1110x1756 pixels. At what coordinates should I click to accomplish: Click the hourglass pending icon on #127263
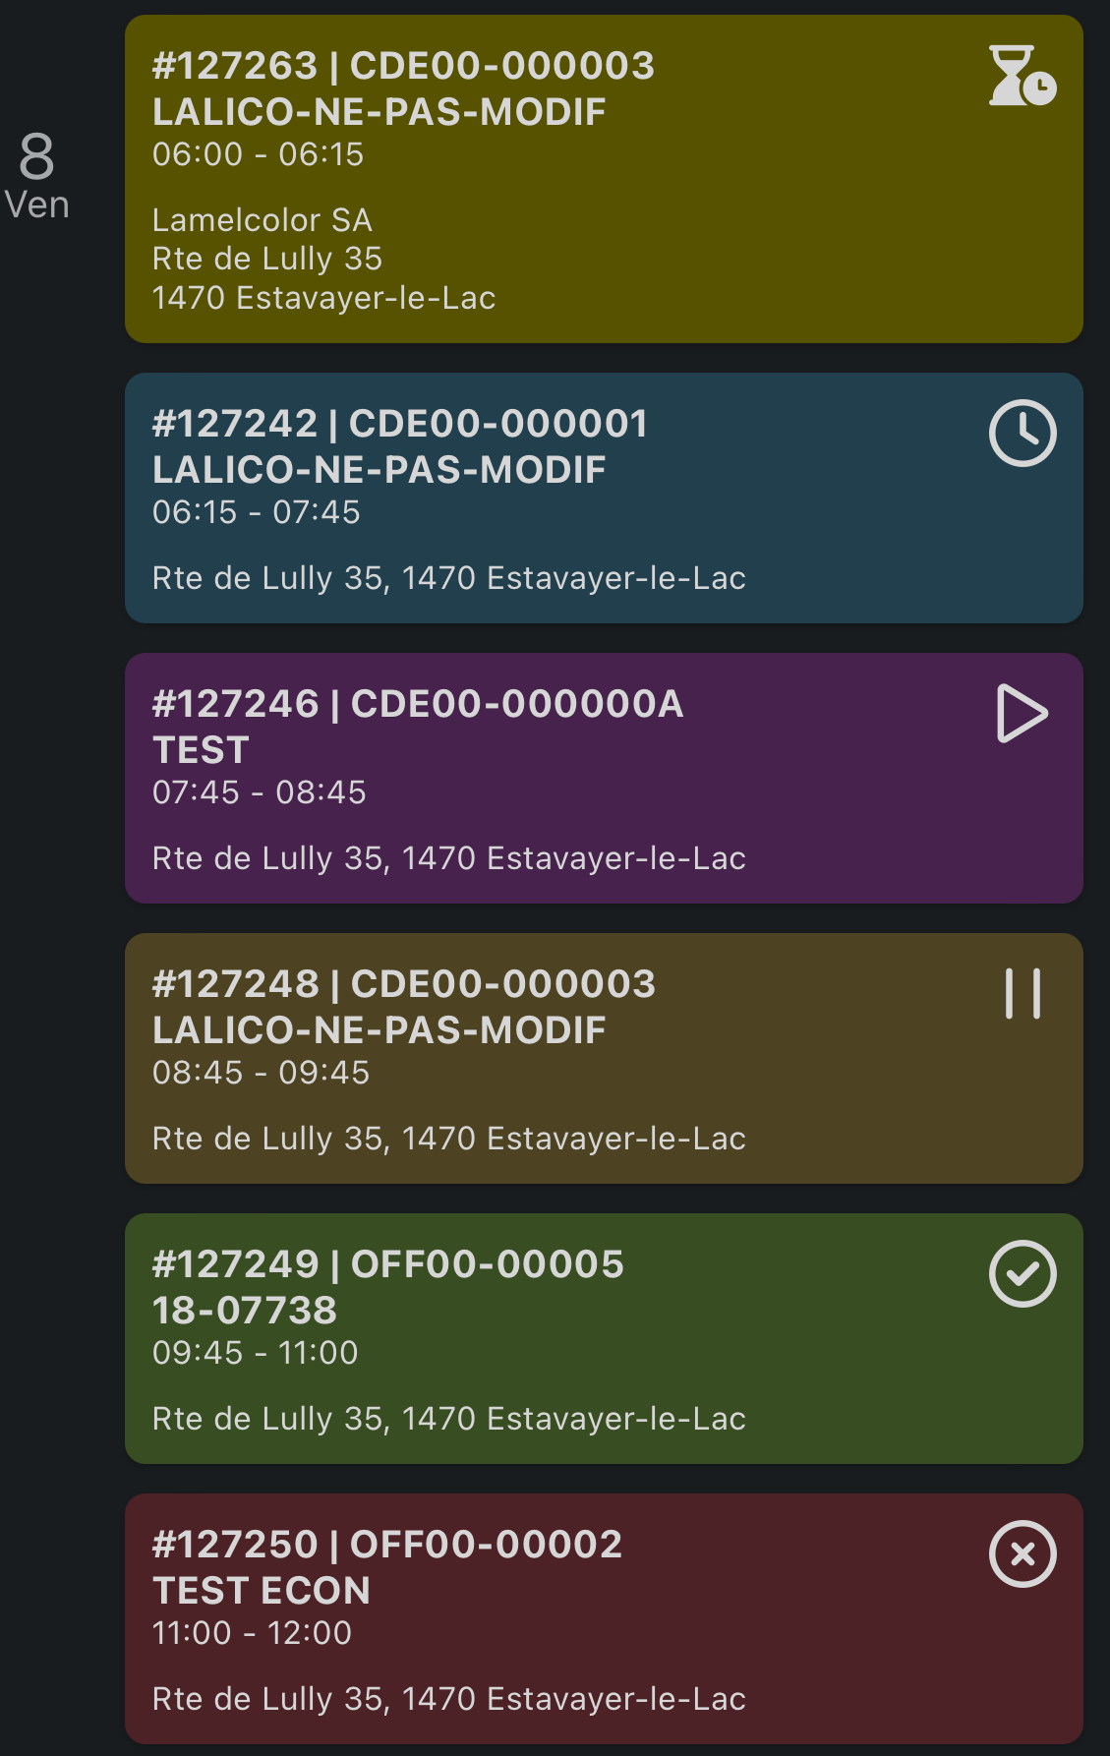tap(1022, 76)
